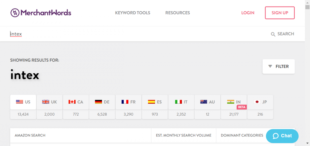
Task: Select the US marketplace tab
Action: click(x=23, y=102)
